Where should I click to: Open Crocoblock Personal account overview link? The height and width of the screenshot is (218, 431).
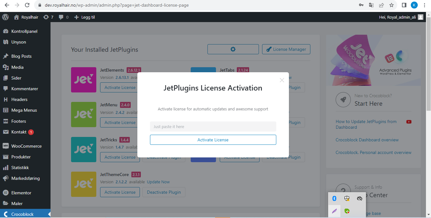[374, 152]
